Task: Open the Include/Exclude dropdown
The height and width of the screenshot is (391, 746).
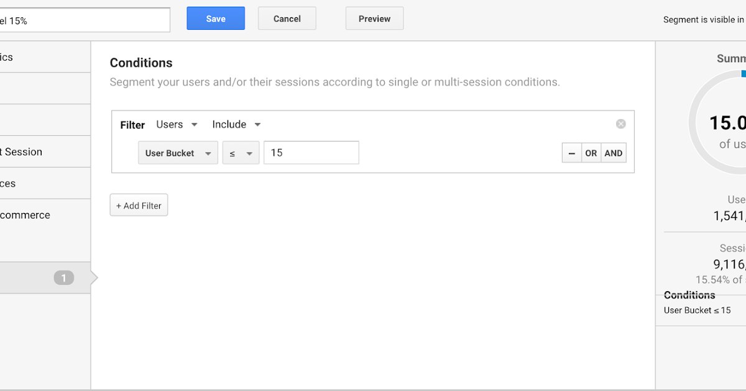Action: click(236, 125)
